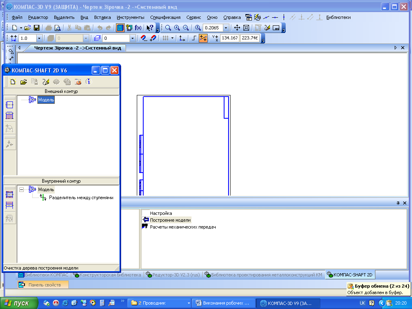Create a new model in КОМПАС-SHAFT 2D
Screen dimensions: 412x309
(x=12, y=82)
